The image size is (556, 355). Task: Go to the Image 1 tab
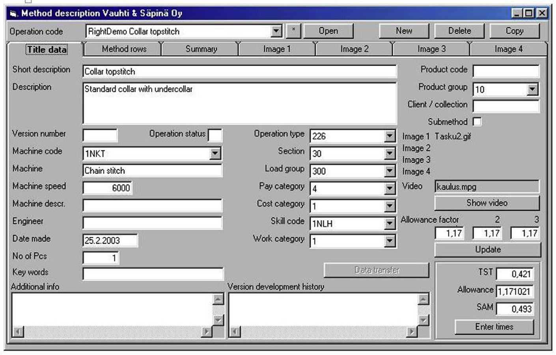[x=276, y=49]
